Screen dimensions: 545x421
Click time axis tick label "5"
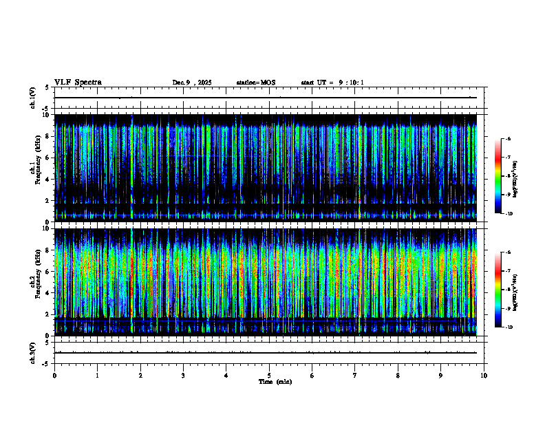269,376
